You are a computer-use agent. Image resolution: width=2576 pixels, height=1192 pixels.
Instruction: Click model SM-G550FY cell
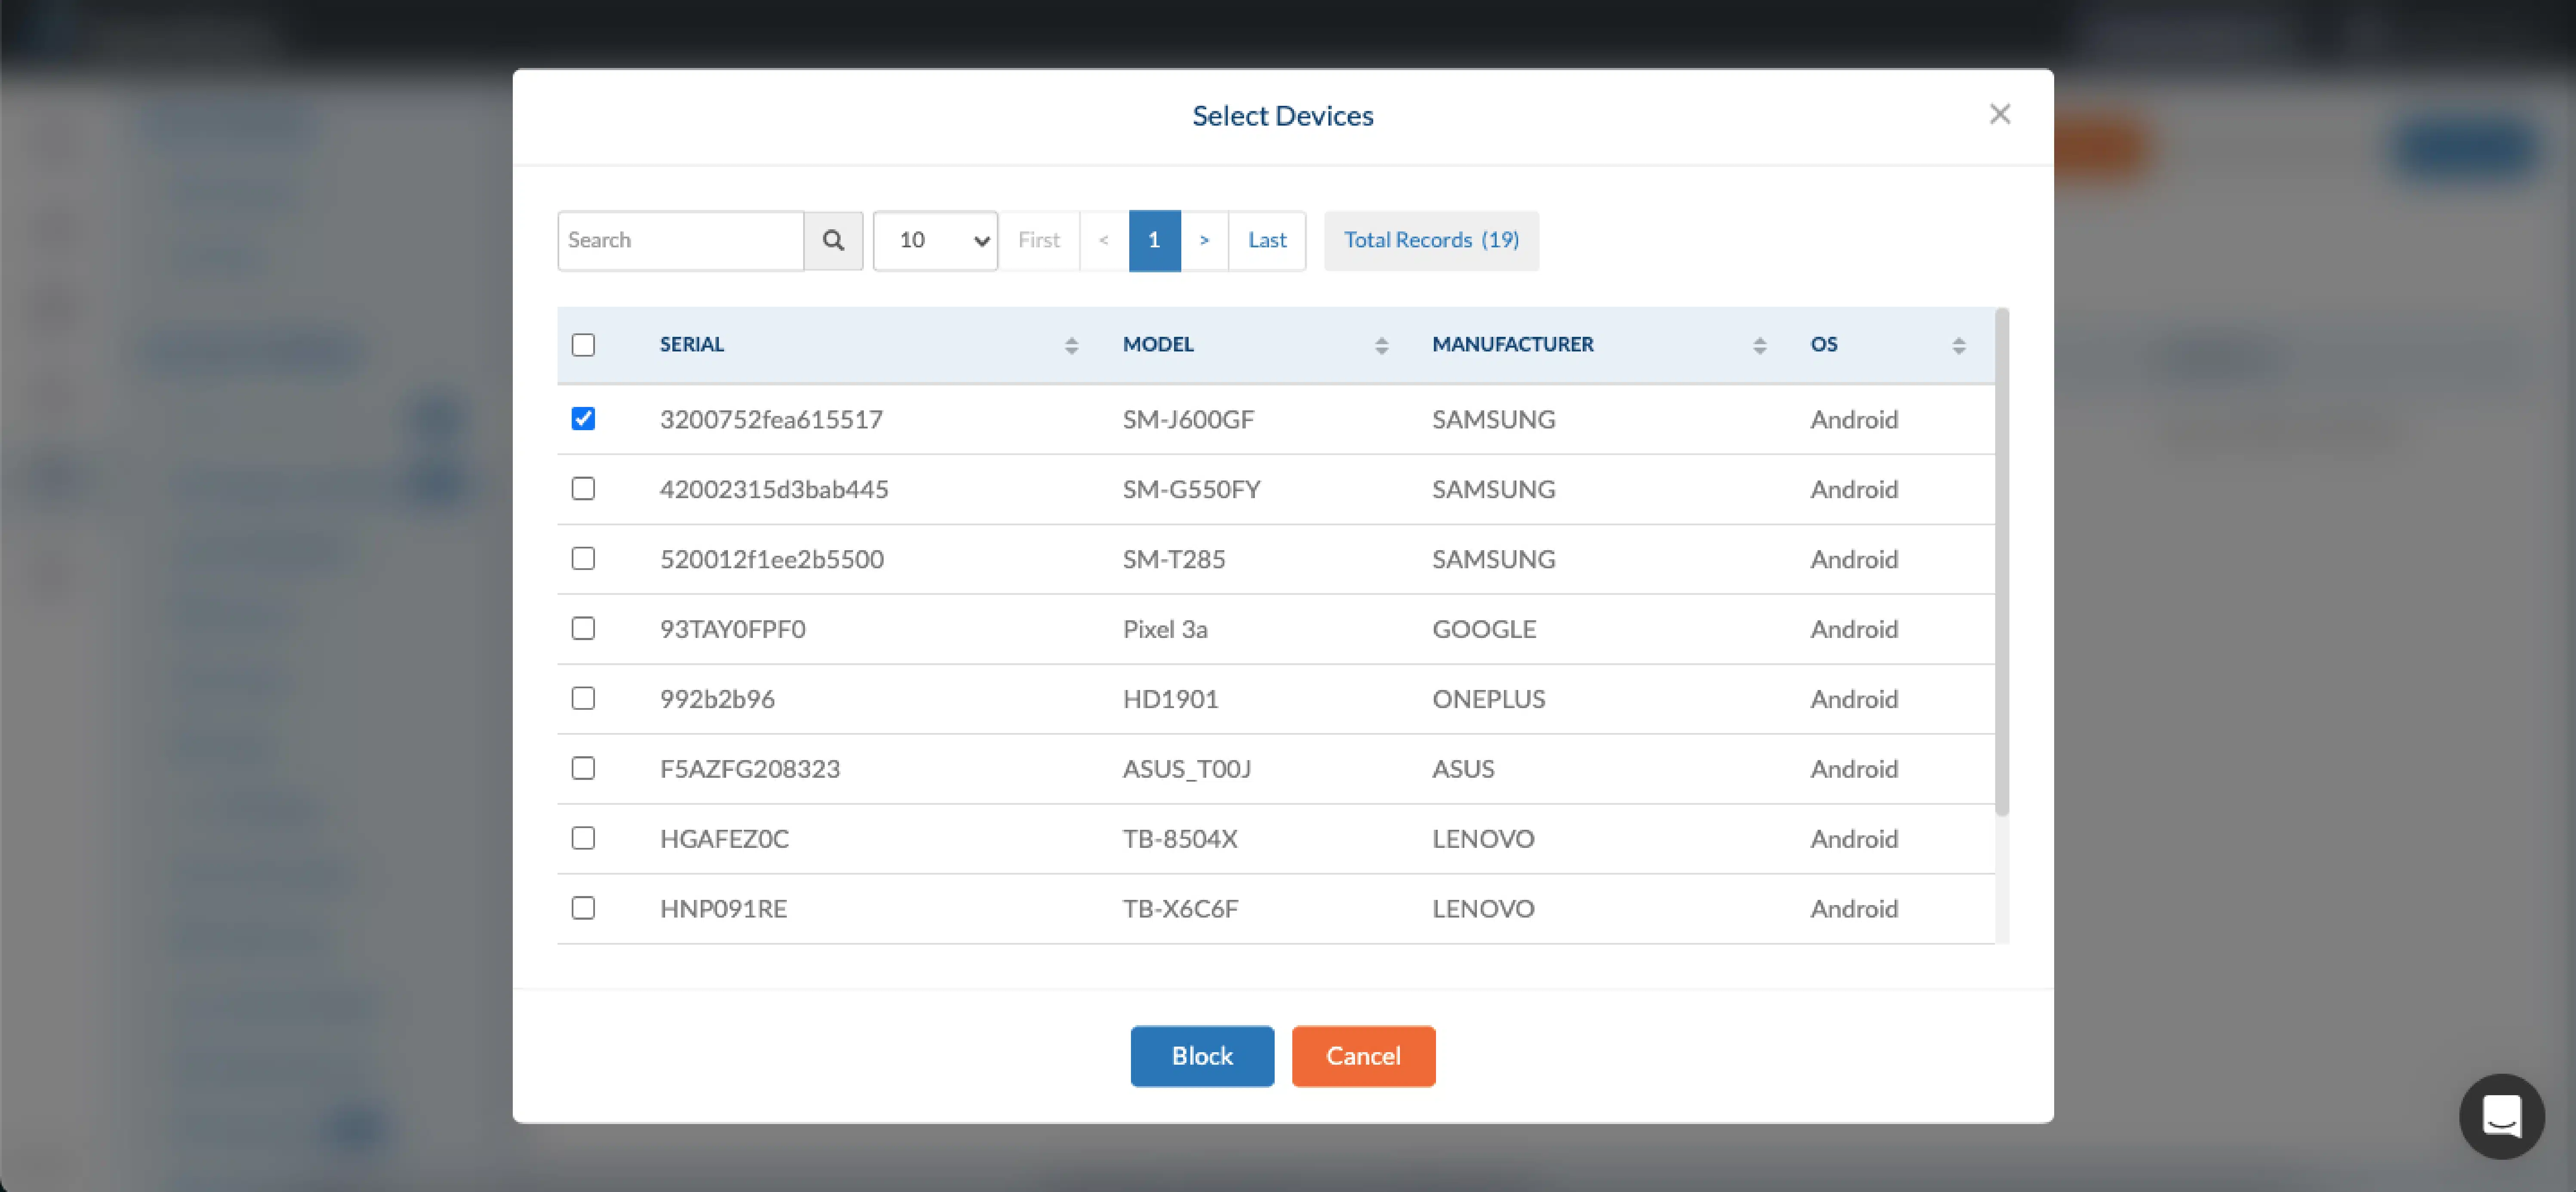(x=1191, y=489)
